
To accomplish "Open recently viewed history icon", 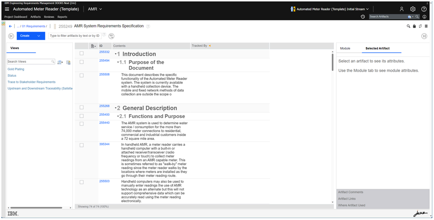I will (x=363, y=16).
